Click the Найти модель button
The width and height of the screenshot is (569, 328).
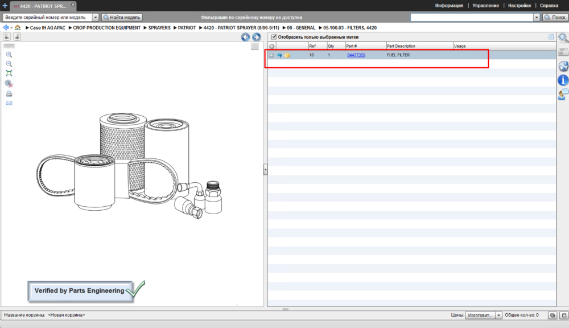click(122, 17)
